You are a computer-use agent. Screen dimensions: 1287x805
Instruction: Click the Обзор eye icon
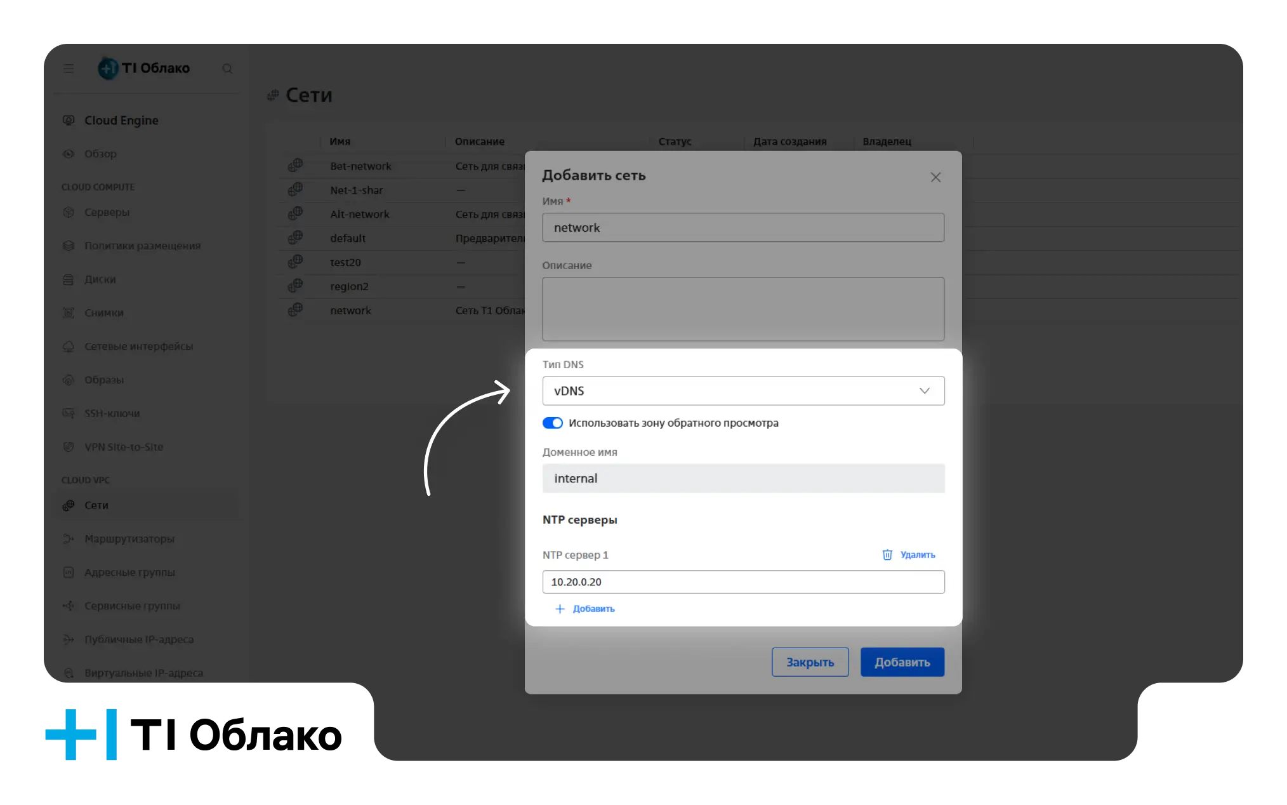click(69, 154)
